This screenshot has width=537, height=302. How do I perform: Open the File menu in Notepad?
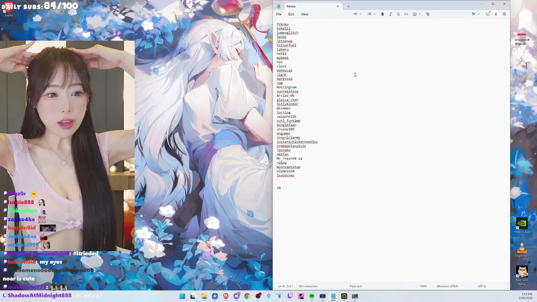pyautogui.click(x=279, y=14)
